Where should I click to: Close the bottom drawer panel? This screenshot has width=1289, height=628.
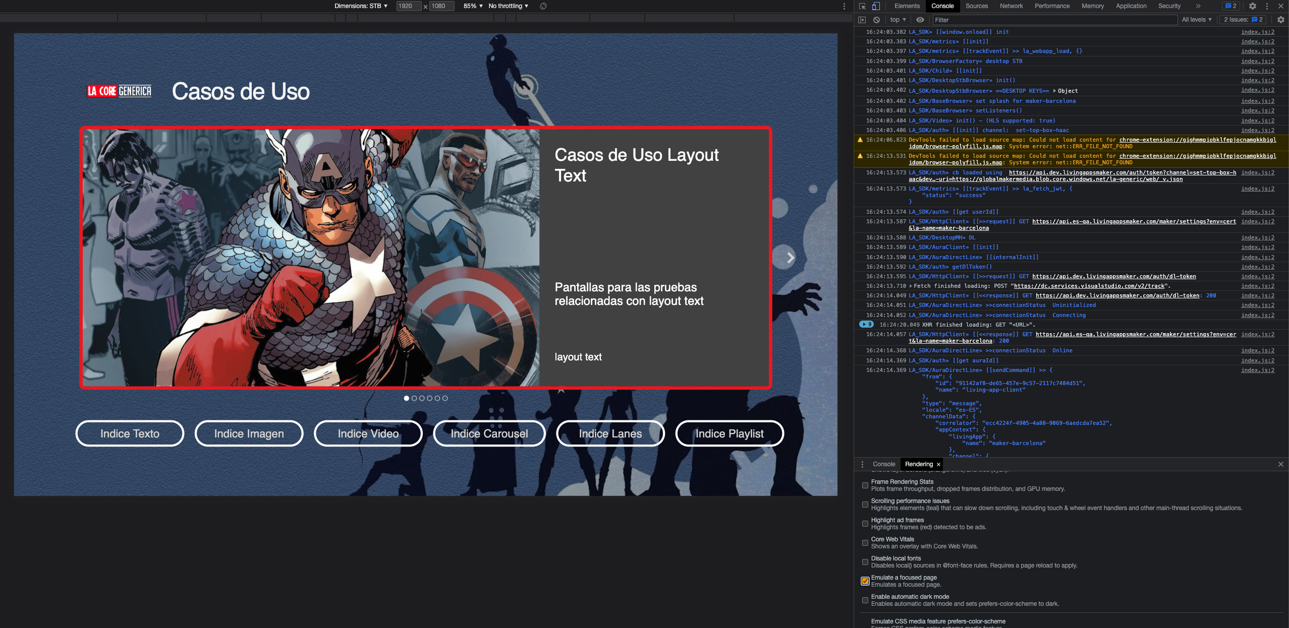click(x=1280, y=464)
